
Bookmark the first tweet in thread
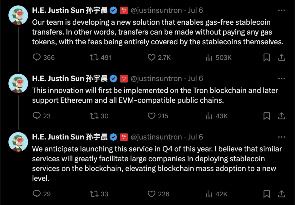[267, 58]
